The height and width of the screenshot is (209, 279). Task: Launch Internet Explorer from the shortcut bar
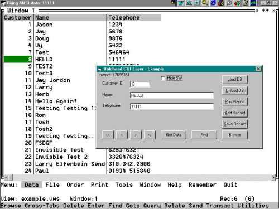pyautogui.click(x=213, y=3)
